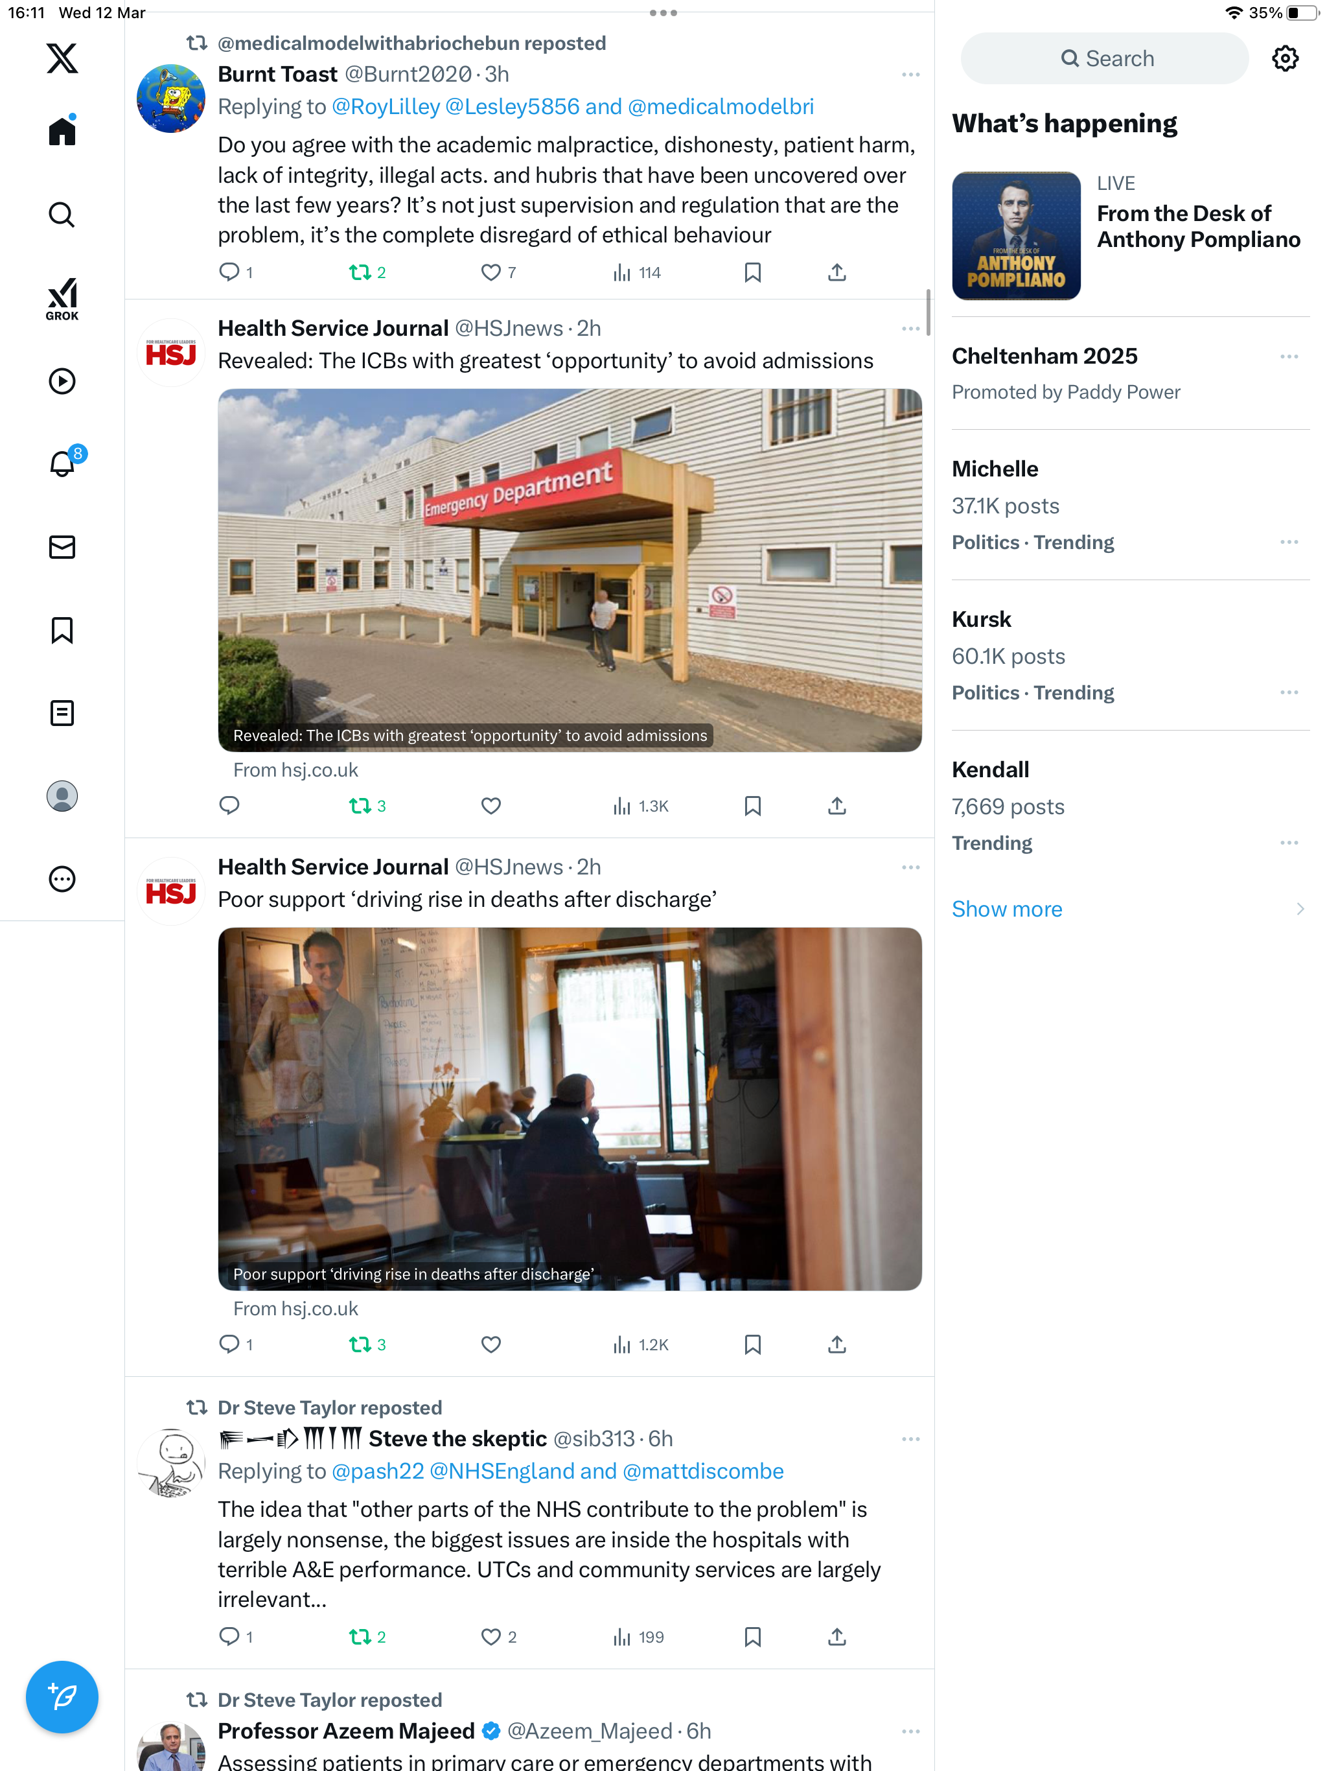
Task: Open the @RoyLilley mention link
Action: [386, 106]
